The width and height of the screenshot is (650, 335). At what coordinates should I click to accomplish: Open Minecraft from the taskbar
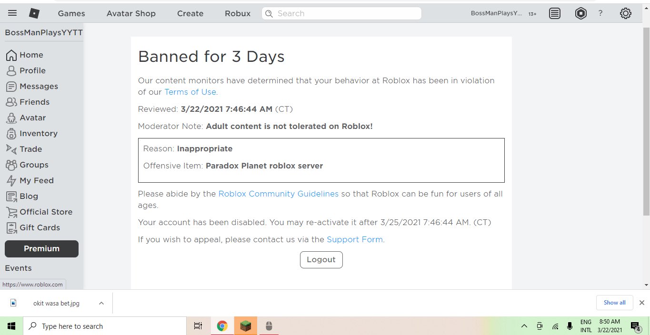[245, 326]
